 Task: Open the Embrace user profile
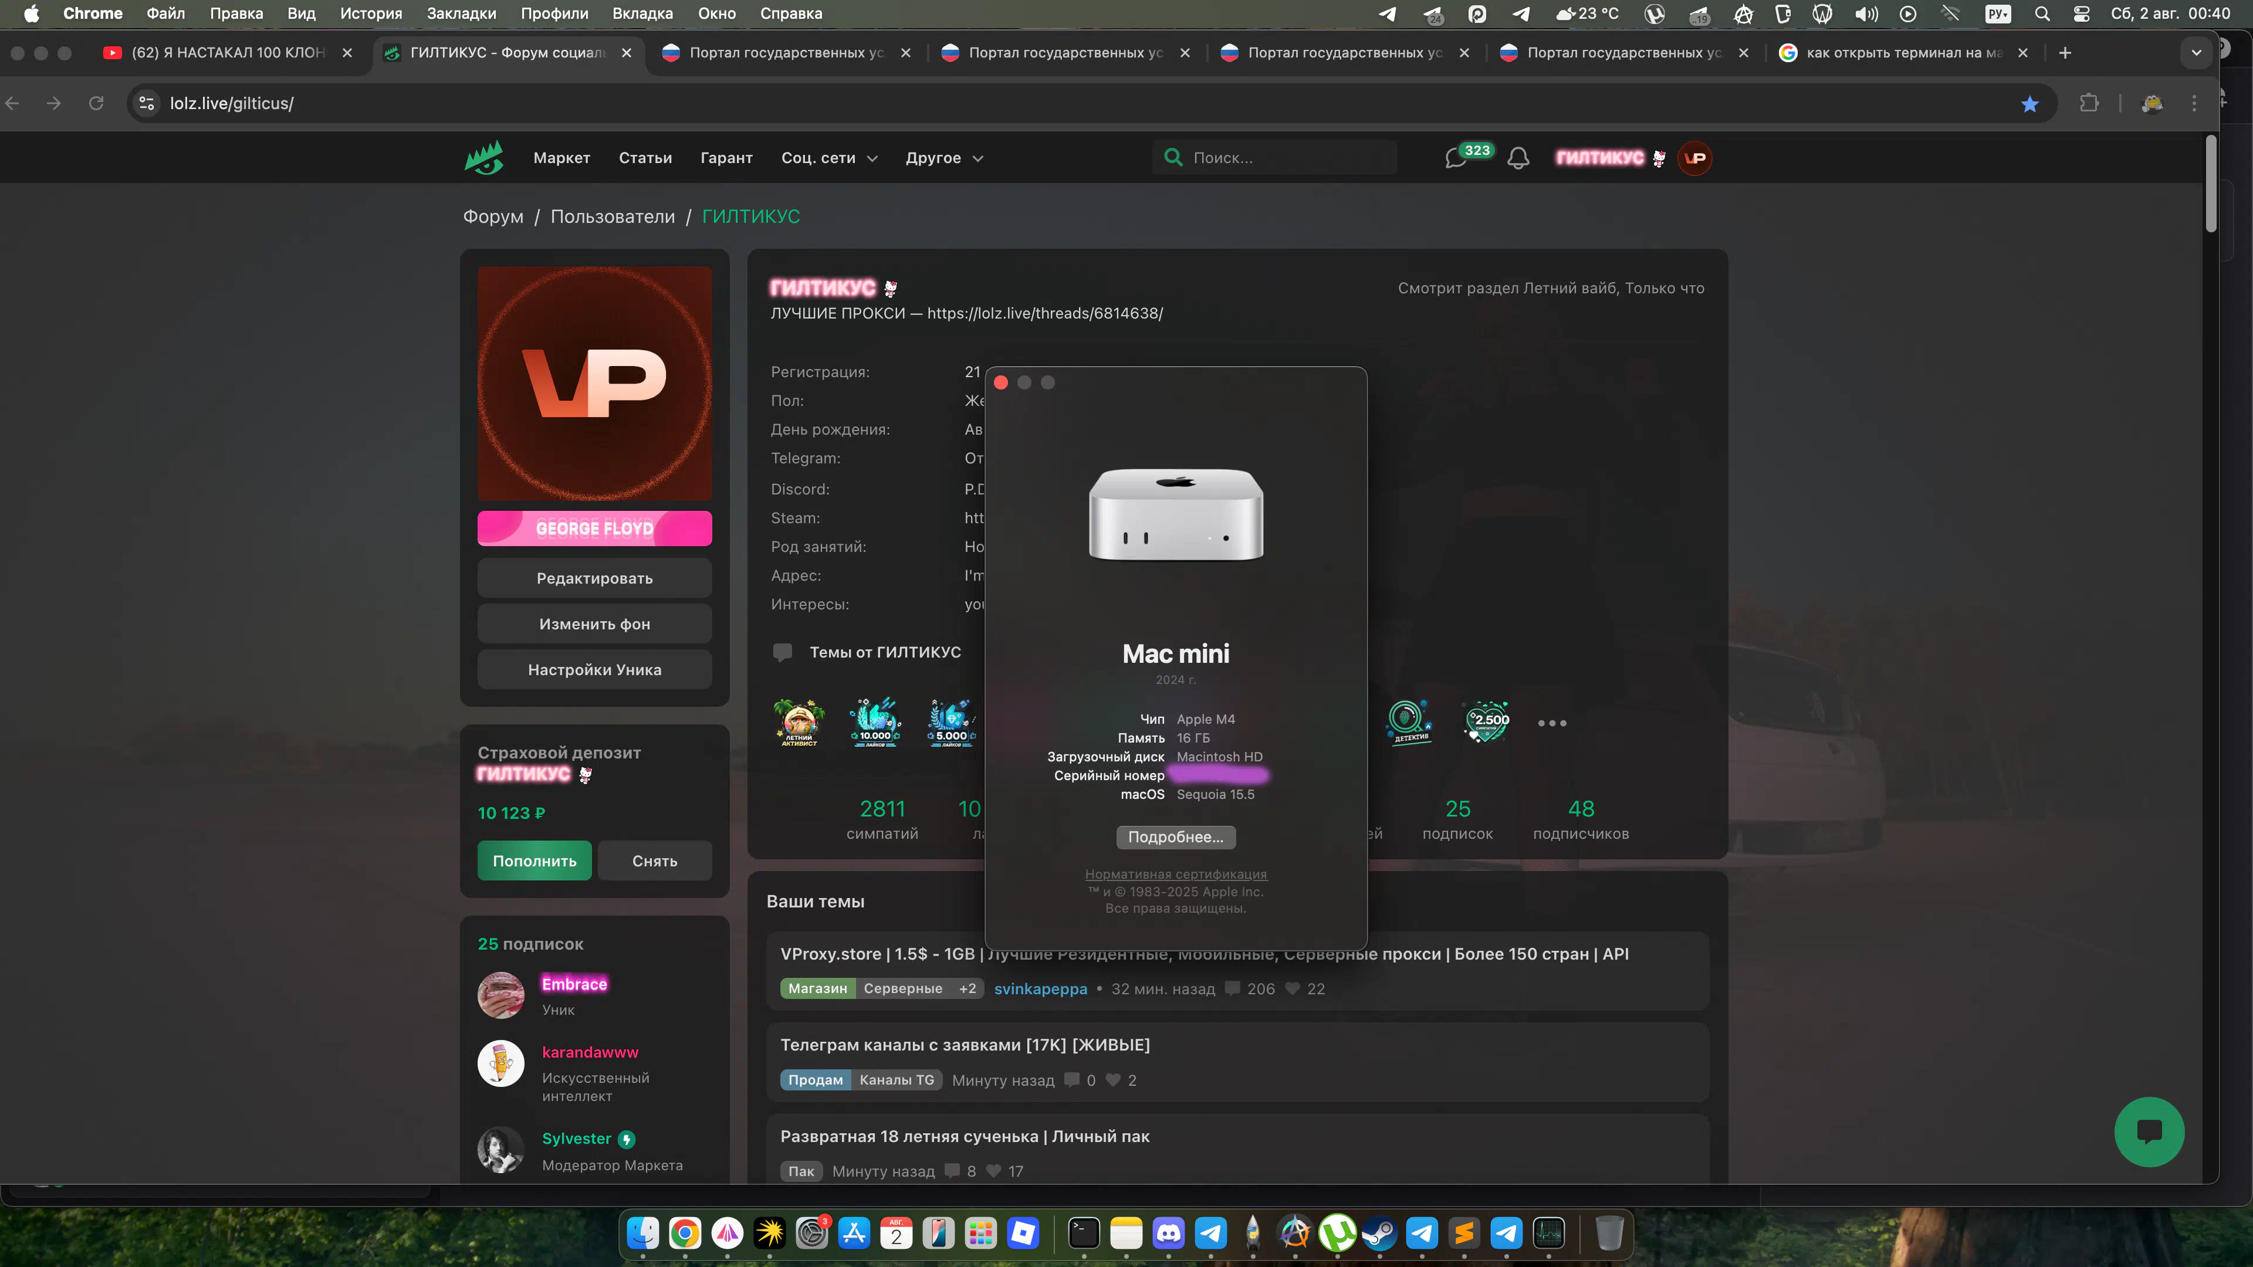574,984
